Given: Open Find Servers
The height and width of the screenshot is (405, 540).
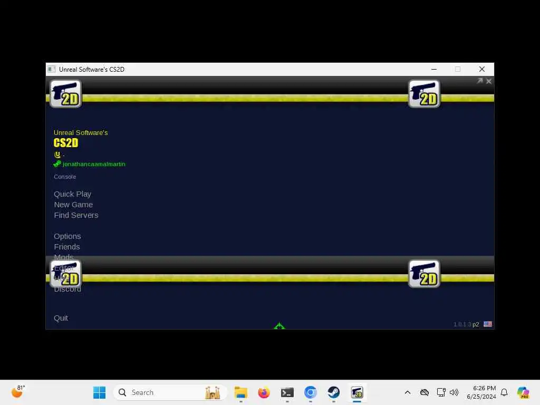Looking at the screenshot, I should pyautogui.click(x=76, y=215).
